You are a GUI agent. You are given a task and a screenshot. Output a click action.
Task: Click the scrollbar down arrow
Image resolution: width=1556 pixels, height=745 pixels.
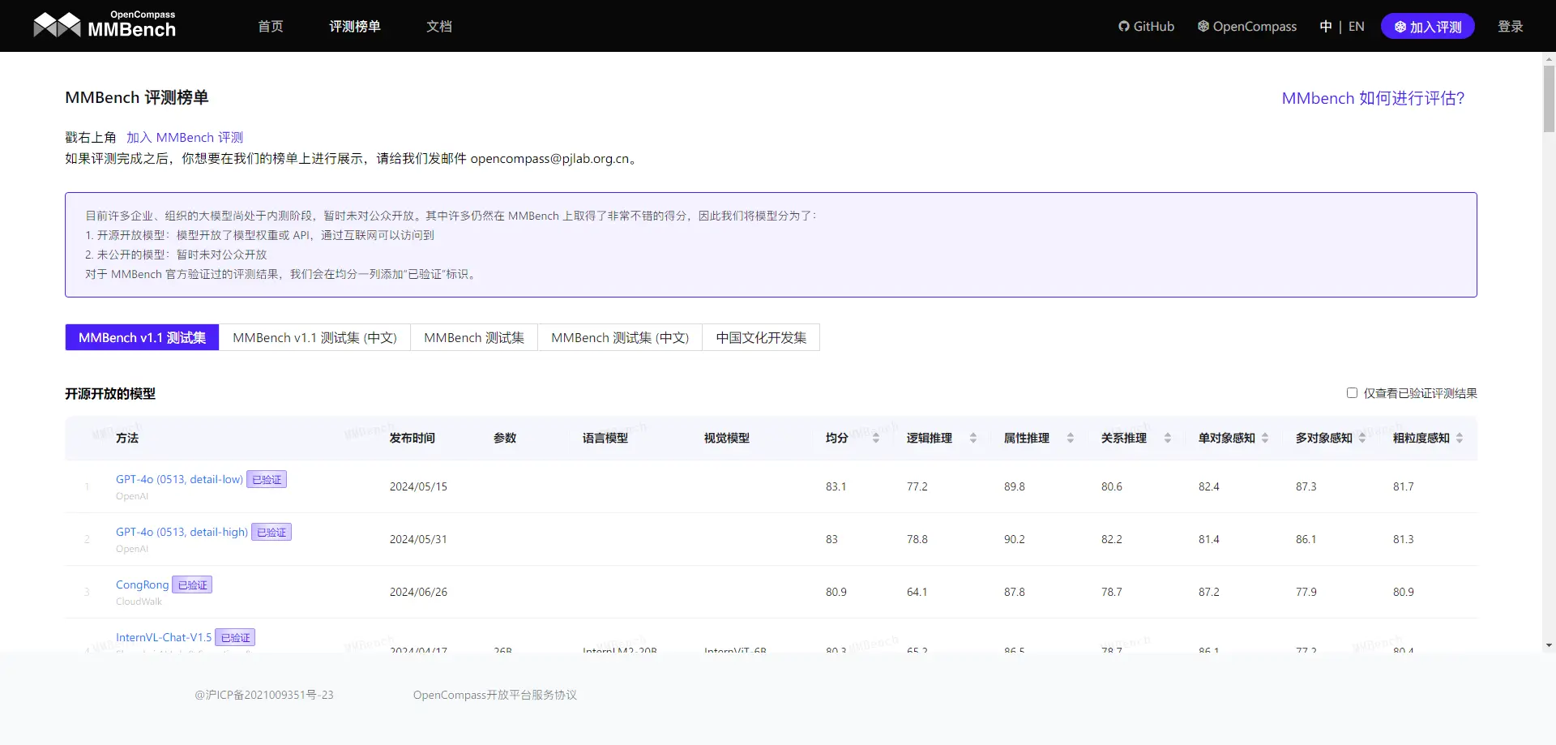click(x=1549, y=646)
